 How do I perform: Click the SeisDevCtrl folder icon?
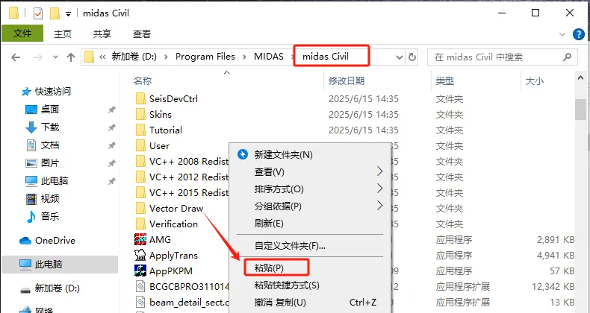[x=140, y=98]
